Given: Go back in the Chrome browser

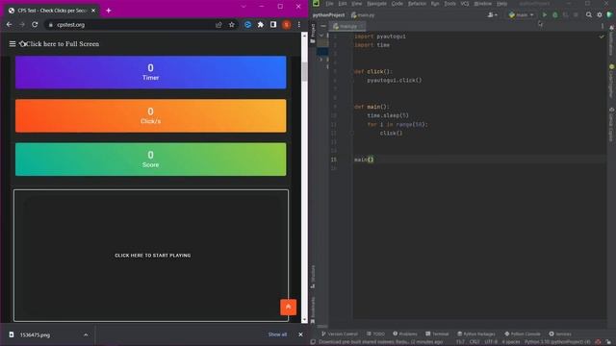Looking at the screenshot, I should point(9,25).
